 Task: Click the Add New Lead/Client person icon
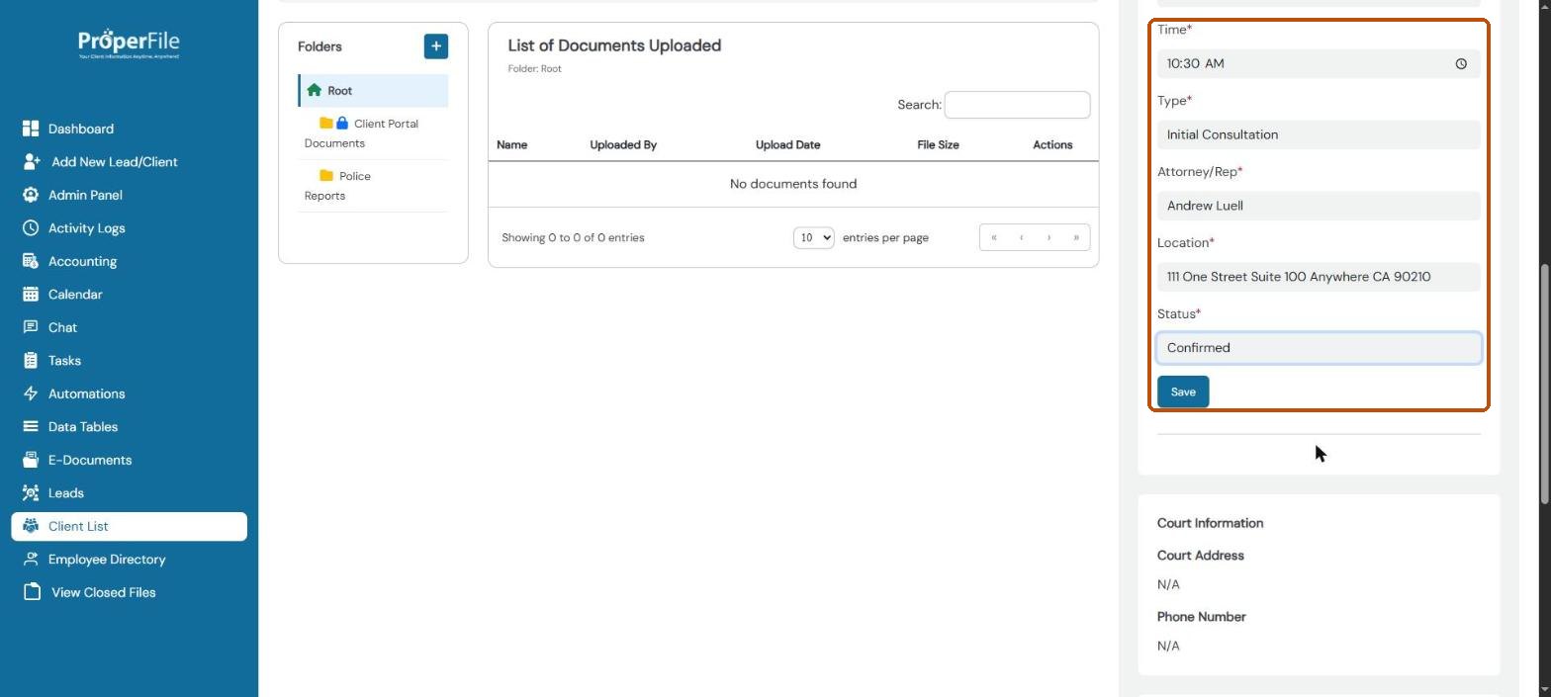[x=32, y=161]
